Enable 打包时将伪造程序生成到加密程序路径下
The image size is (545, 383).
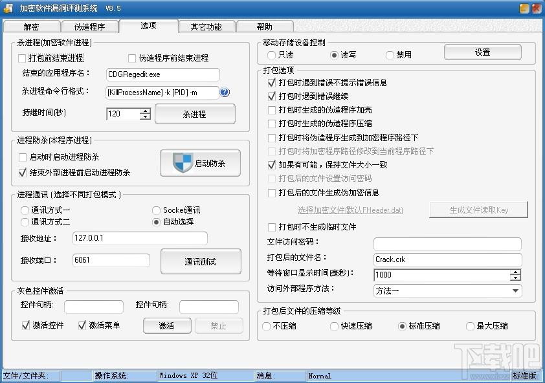click(272, 138)
